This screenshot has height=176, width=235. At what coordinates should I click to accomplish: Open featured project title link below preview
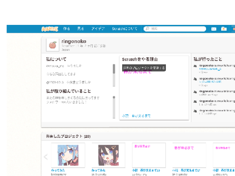point(136,116)
